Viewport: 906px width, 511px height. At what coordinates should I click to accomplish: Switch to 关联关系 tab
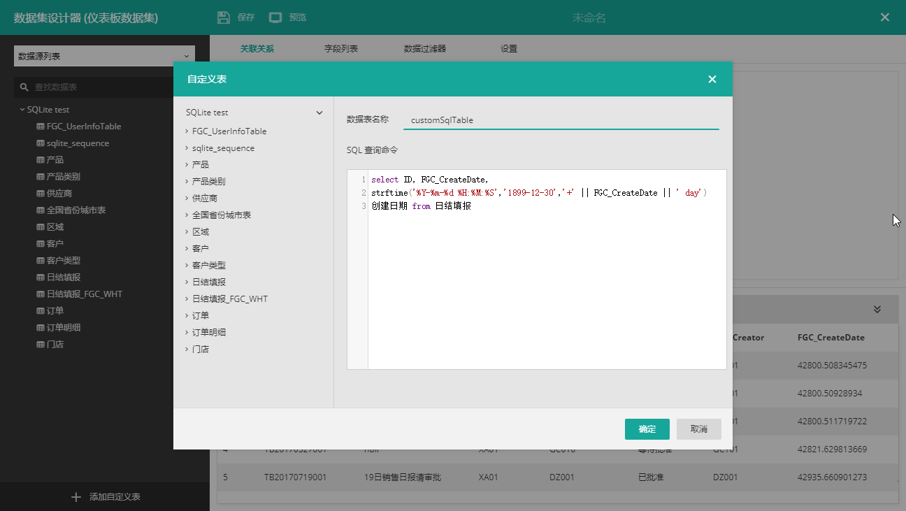[x=257, y=49]
